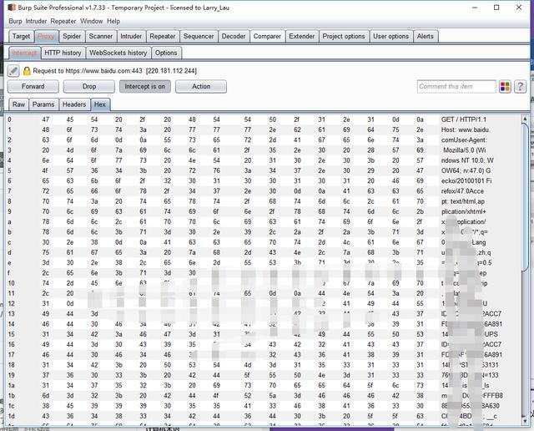534x431 pixels.
Task: Click row index 1d in the hex table
Action: tap(11, 416)
